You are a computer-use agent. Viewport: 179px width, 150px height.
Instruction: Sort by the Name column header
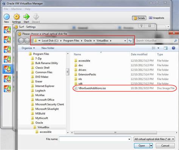tap(77, 55)
